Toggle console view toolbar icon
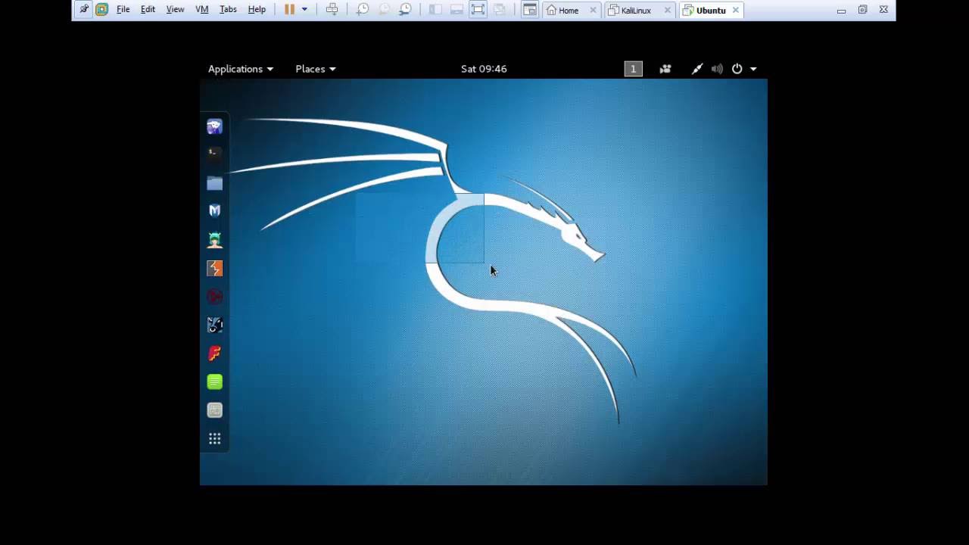Screen dimensions: 969x545 (x=530, y=10)
